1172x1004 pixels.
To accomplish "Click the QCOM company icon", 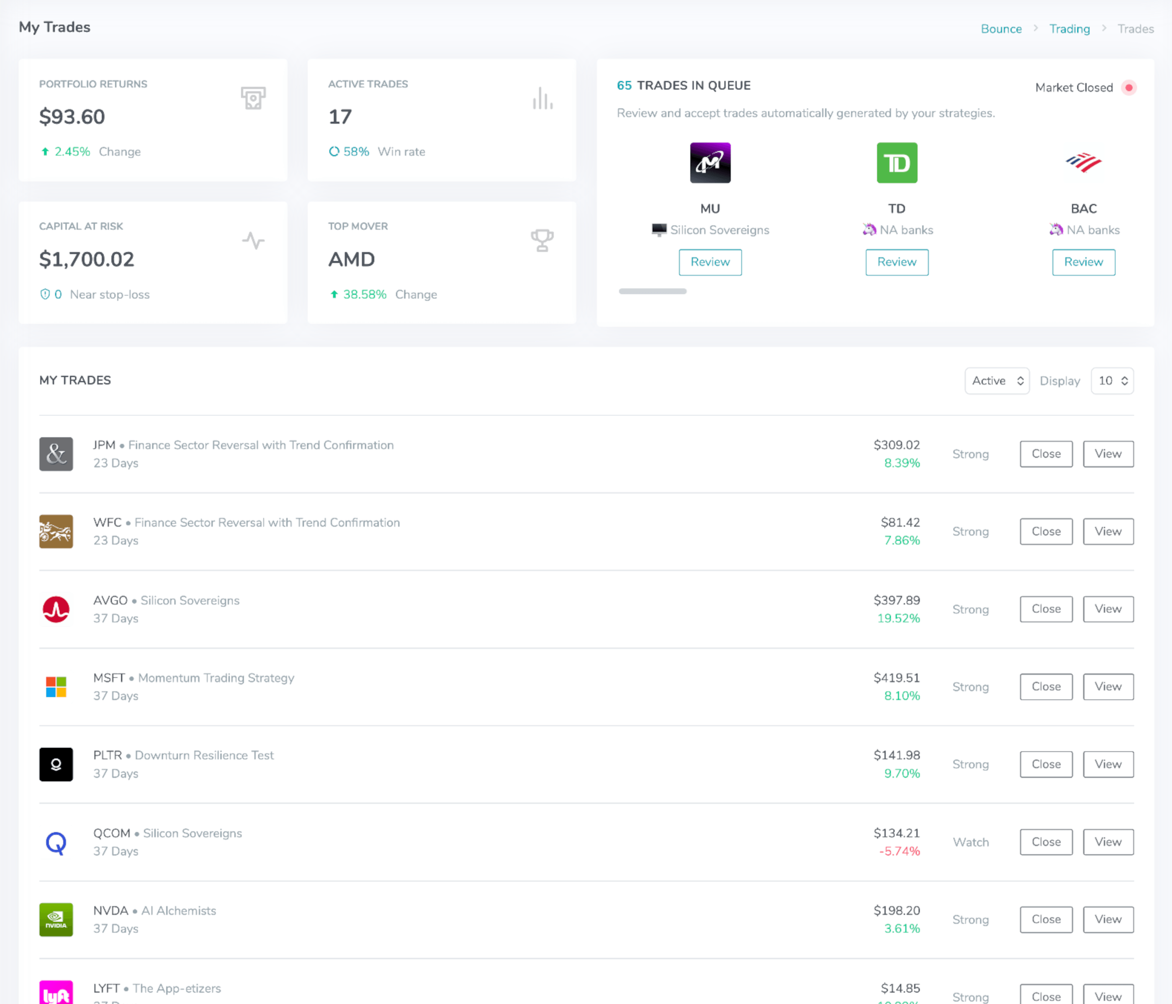I will pyautogui.click(x=56, y=843).
